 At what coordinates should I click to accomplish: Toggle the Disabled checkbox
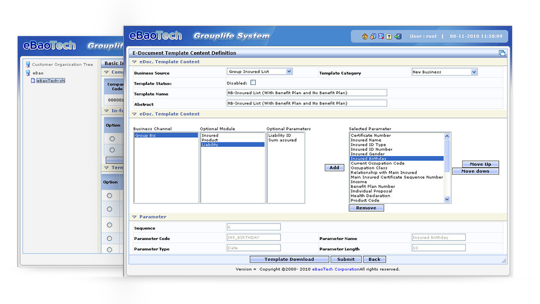pos(253,82)
